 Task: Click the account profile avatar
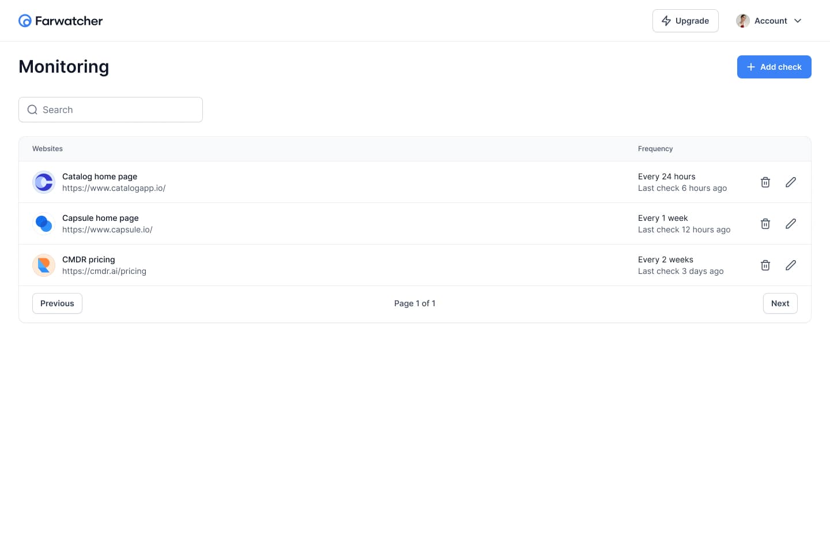tap(743, 21)
